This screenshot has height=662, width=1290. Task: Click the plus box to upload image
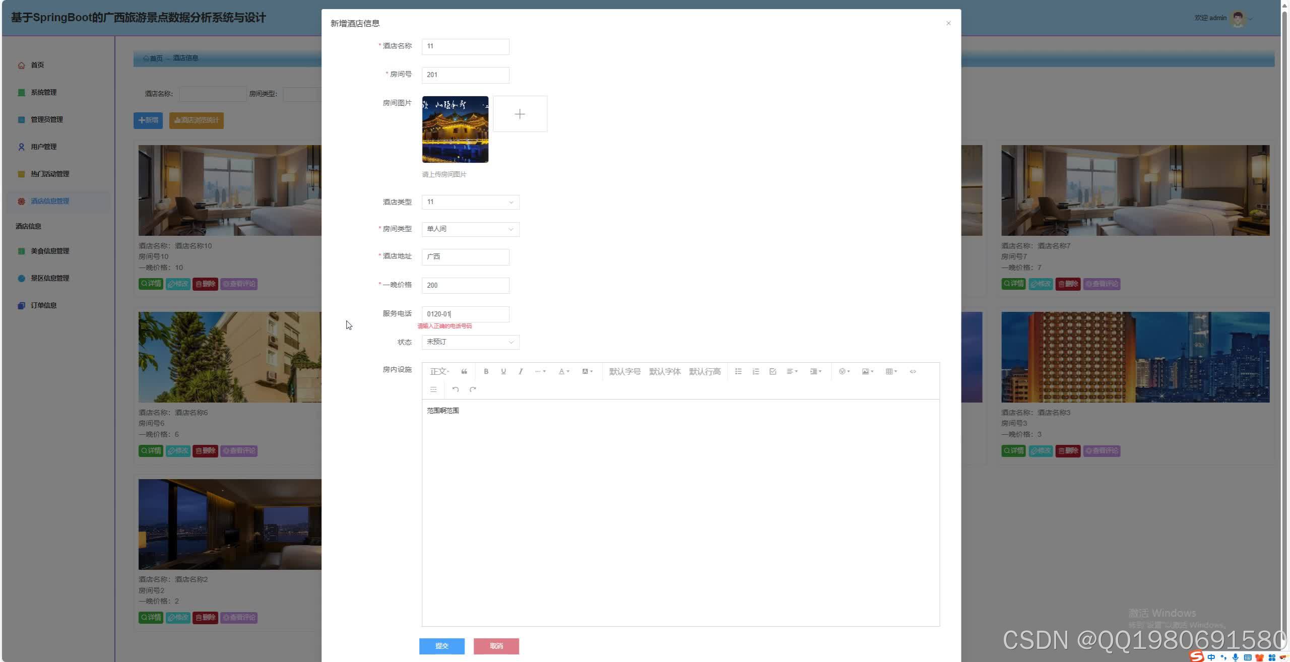pyautogui.click(x=520, y=114)
